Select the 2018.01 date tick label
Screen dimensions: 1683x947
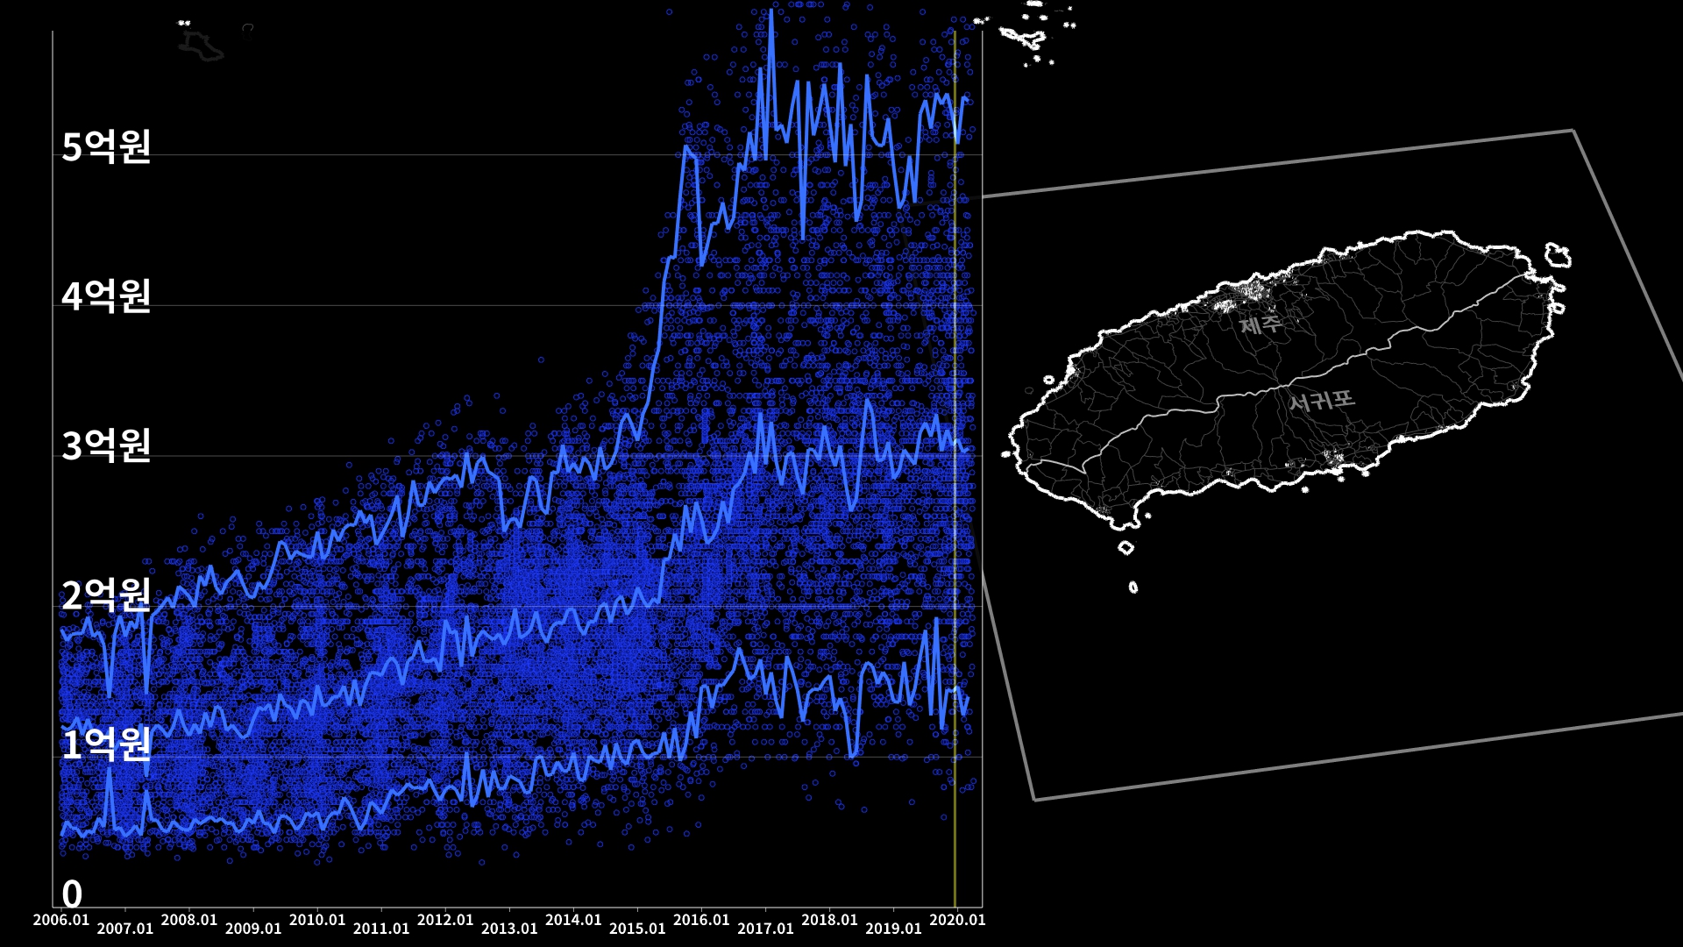click(829, 920)
